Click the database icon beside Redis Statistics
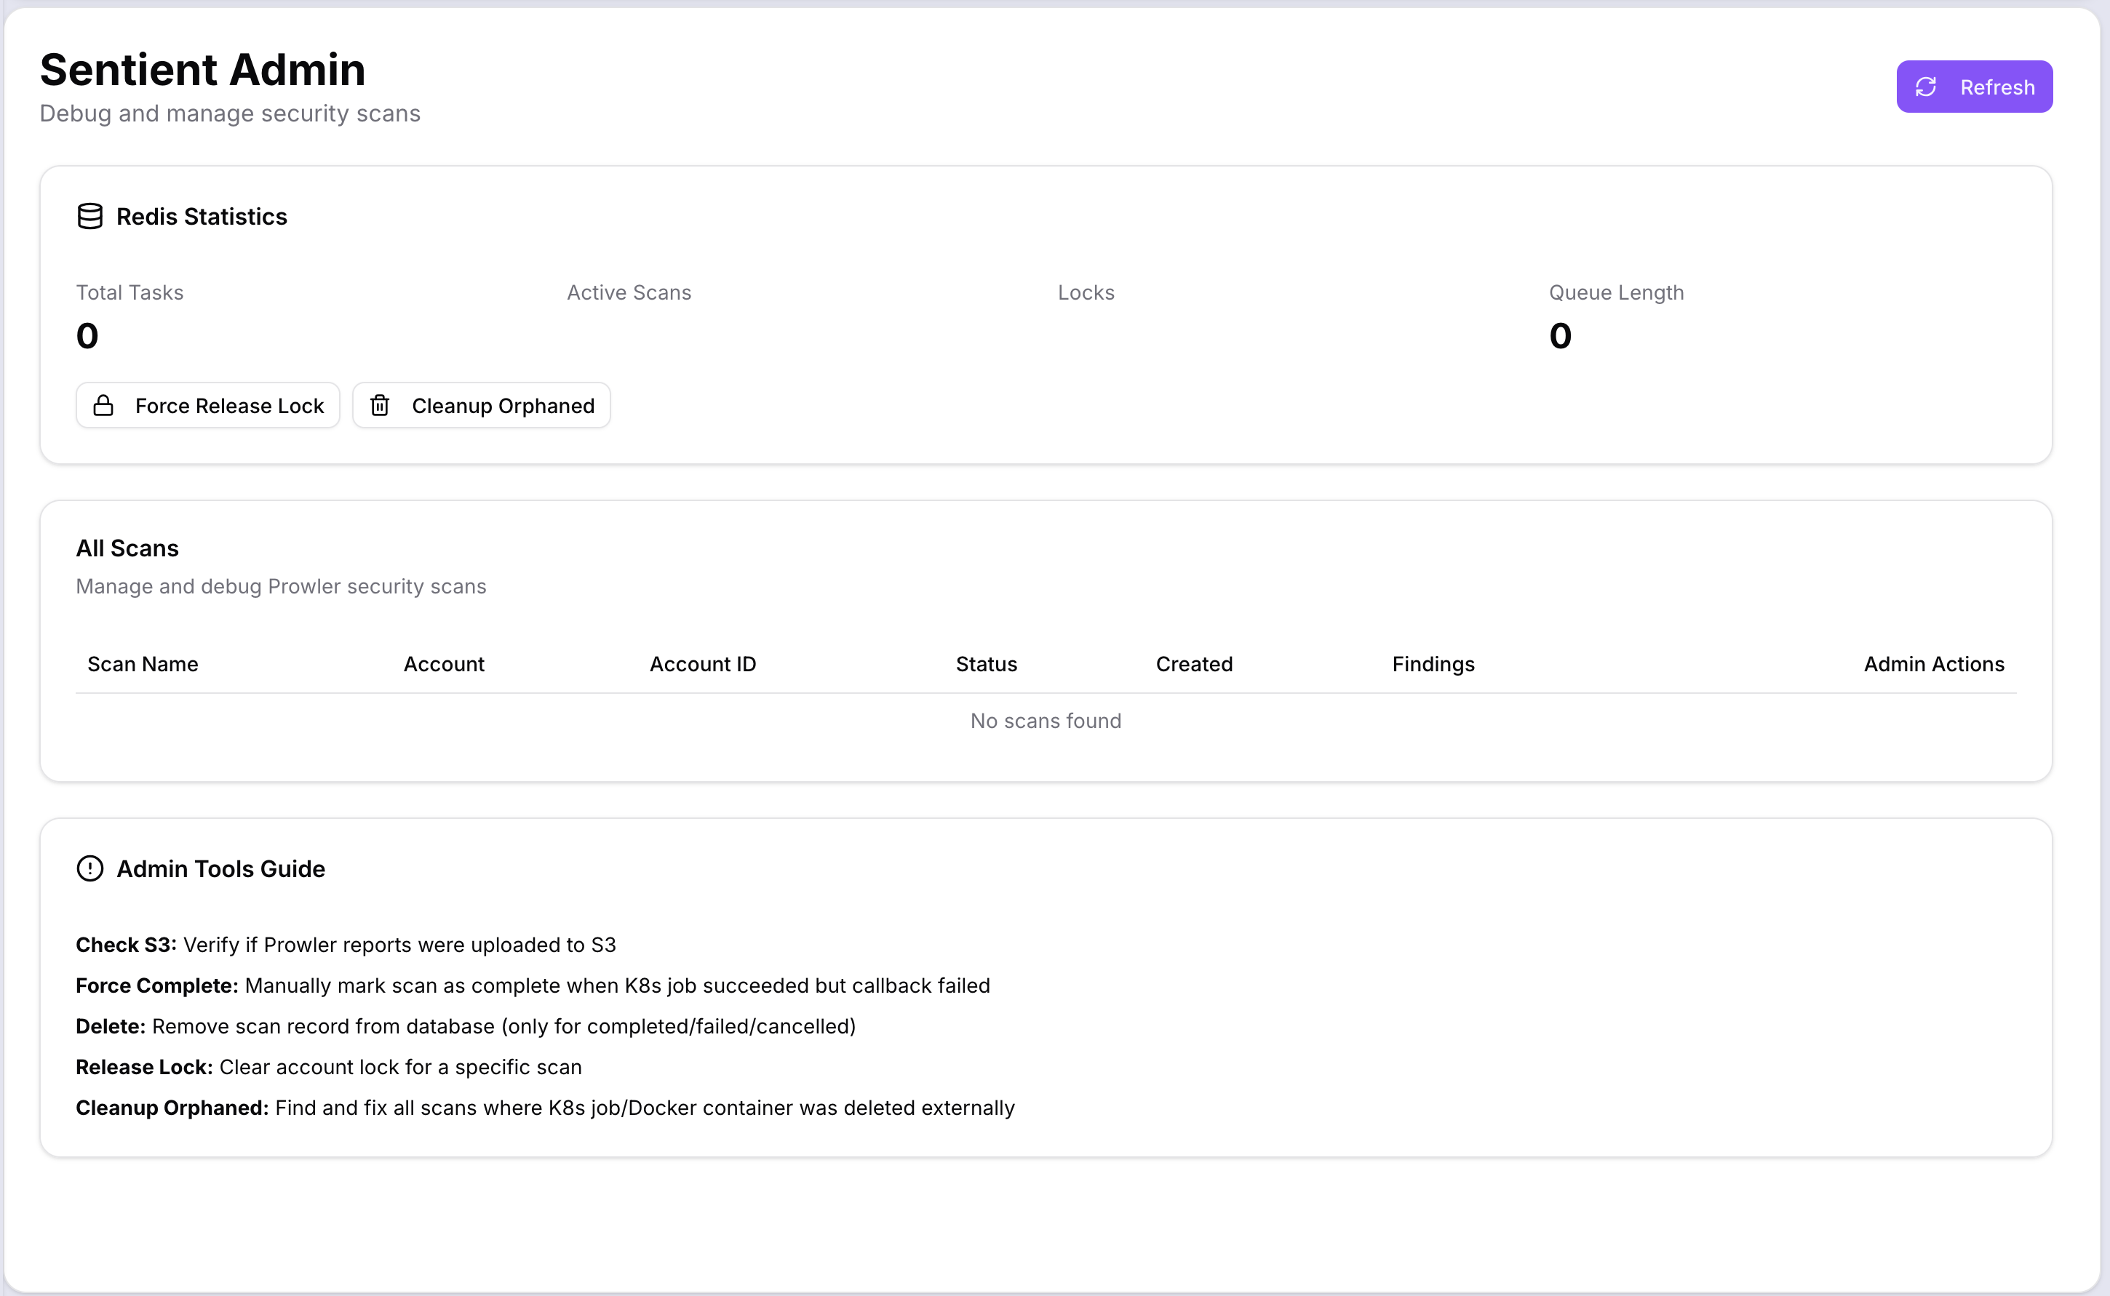 tap(90, 216)
